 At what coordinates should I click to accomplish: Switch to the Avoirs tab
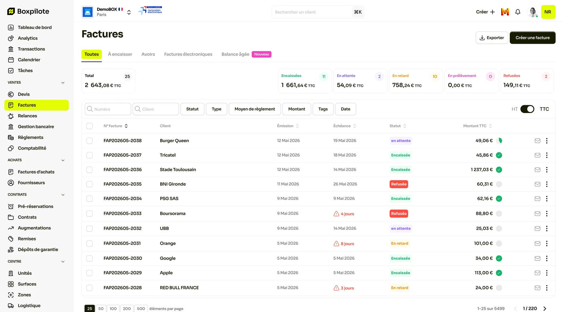coord(148,54)
